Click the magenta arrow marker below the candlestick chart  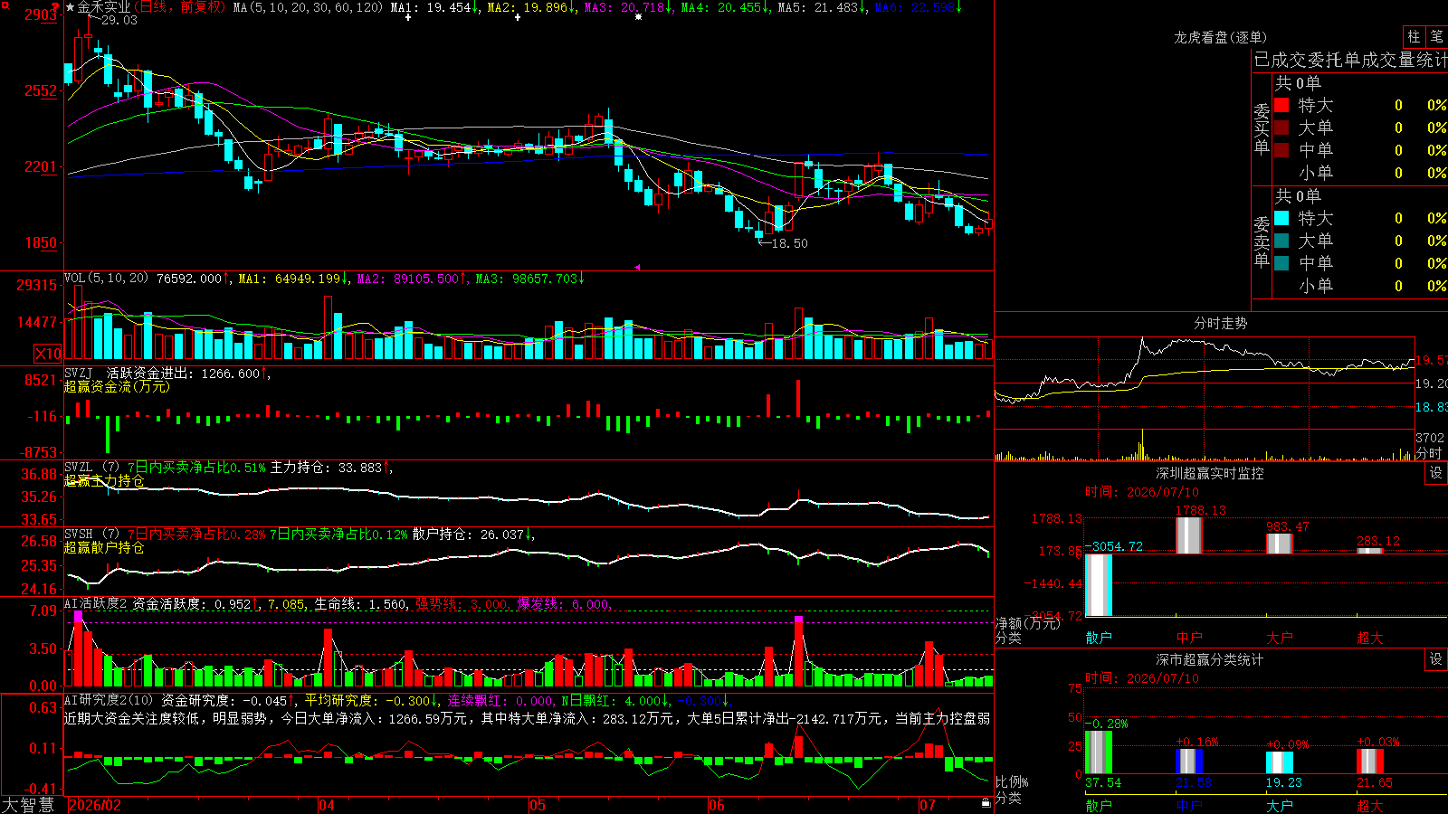[x=637, y=267]
